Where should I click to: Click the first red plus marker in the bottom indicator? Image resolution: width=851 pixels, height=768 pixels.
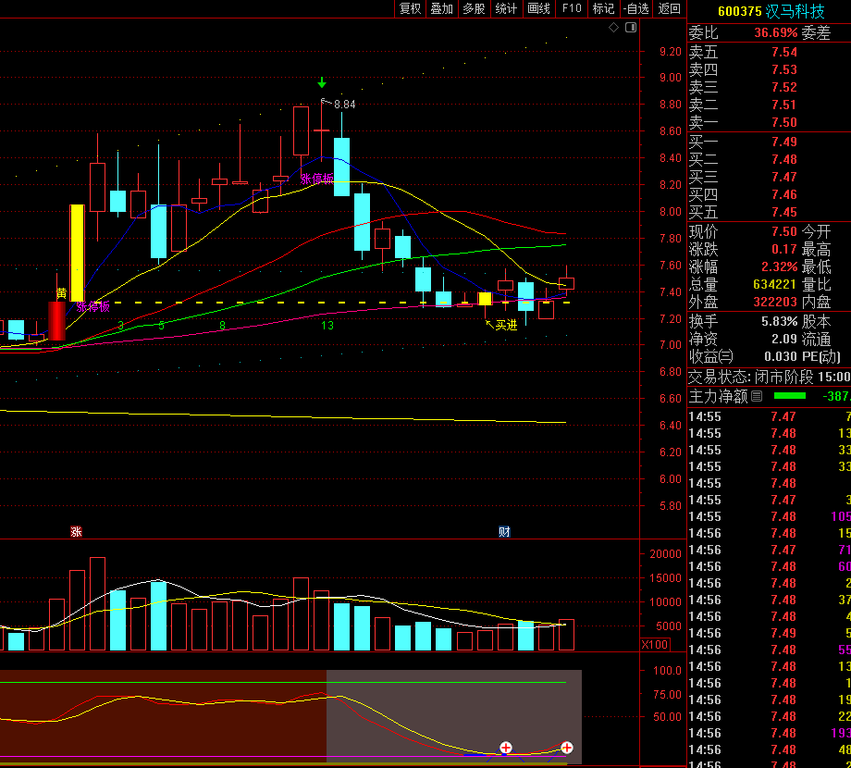click(x=505, y=748)
